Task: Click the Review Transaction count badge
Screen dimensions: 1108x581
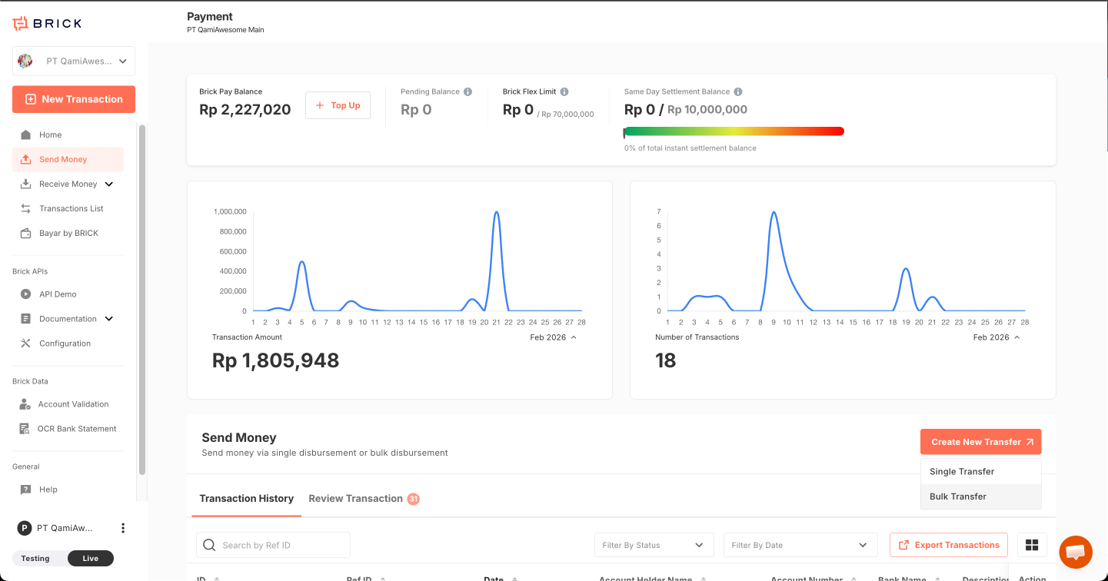Action: click(414, 499)
